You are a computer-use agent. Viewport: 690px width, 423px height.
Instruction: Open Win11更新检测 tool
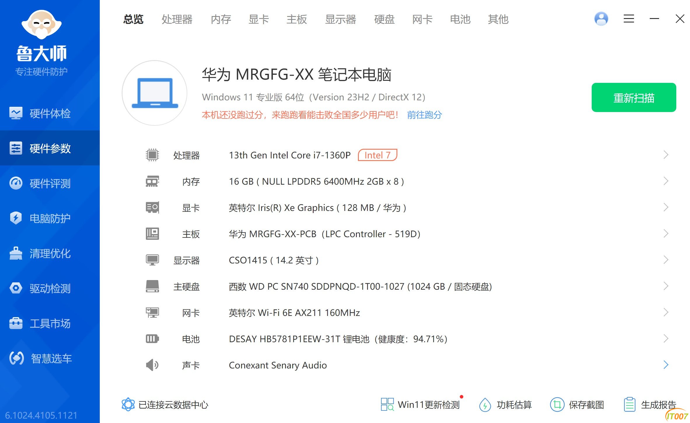click(420, 405)
